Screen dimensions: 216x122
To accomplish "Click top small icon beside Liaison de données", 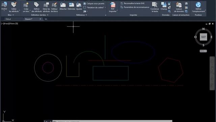I will tap(186, 3).
